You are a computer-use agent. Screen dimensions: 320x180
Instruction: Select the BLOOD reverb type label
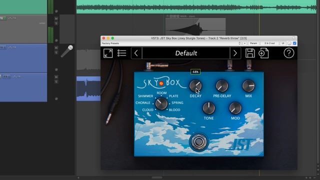[174, 110]
